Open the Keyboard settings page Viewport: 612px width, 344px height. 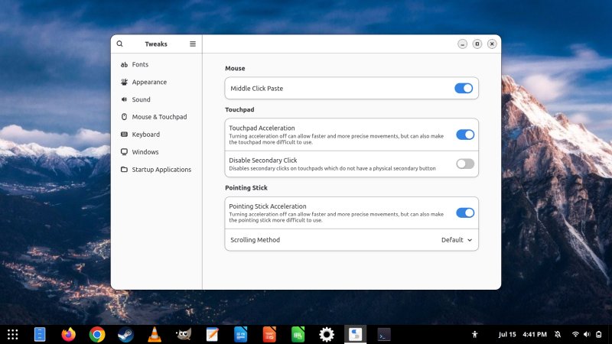(x=145, y=135)
